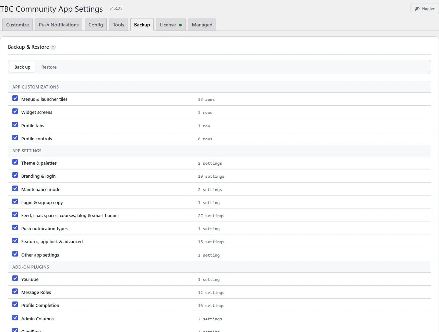Click the Message Roles label

(36, 293)
